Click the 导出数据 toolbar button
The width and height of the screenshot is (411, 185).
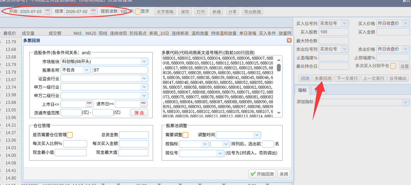point(252,12)
